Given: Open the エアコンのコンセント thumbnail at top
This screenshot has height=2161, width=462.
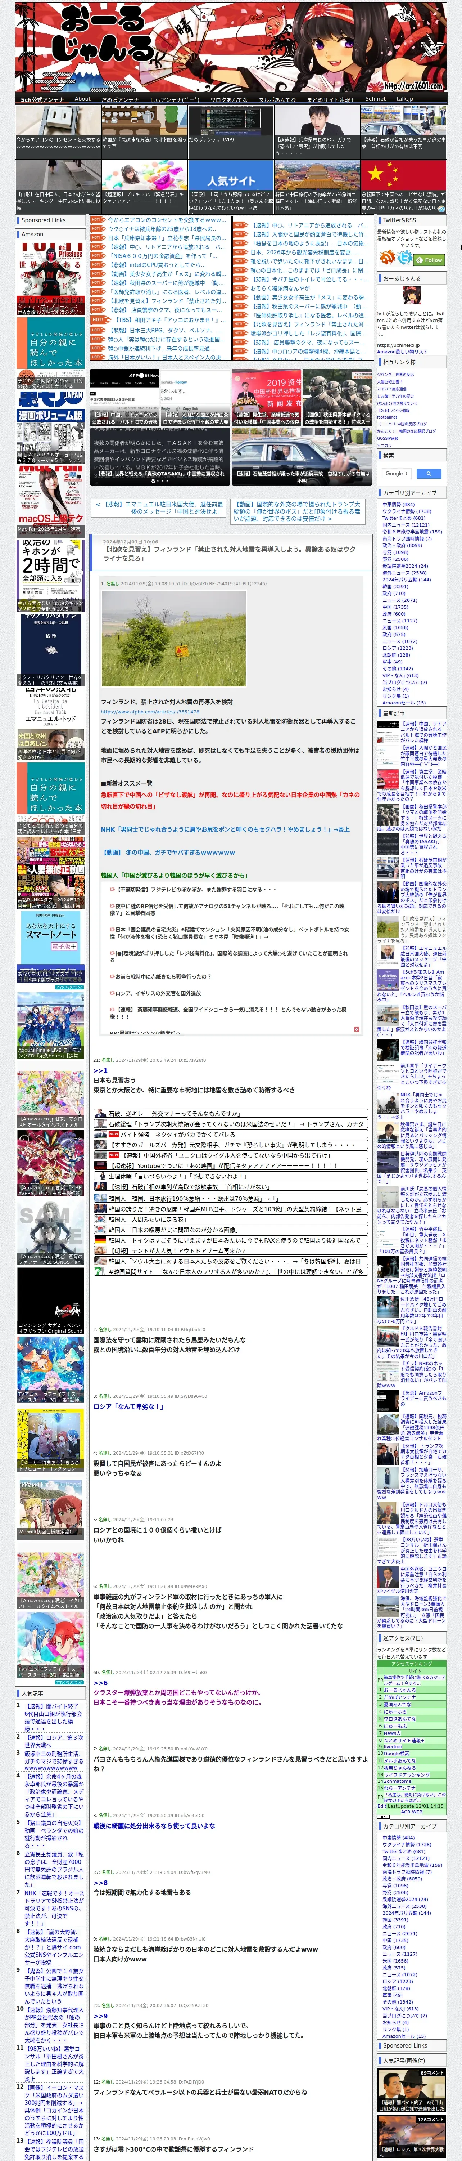Looking at the screenshot, I should coord(58,121).
